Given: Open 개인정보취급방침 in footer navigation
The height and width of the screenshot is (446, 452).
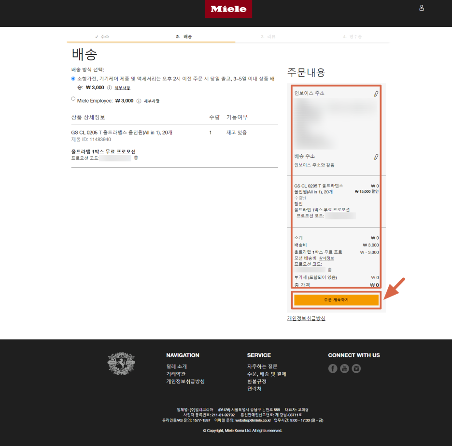Looking at the screenshot, I should click(x=185, y=381).
